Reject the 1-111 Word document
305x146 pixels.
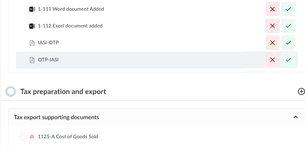[x=273, y=9]
